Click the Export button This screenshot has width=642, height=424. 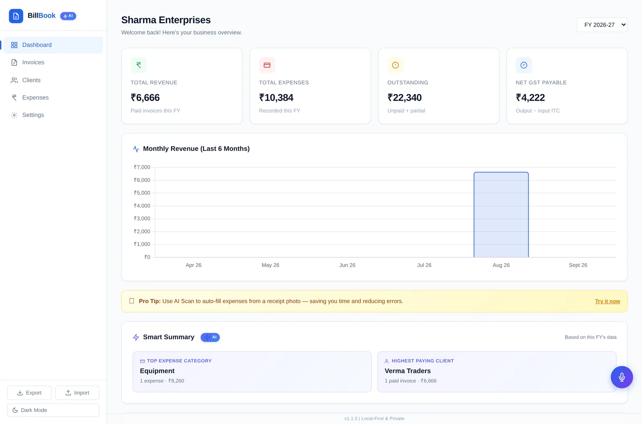click(29, 393)
